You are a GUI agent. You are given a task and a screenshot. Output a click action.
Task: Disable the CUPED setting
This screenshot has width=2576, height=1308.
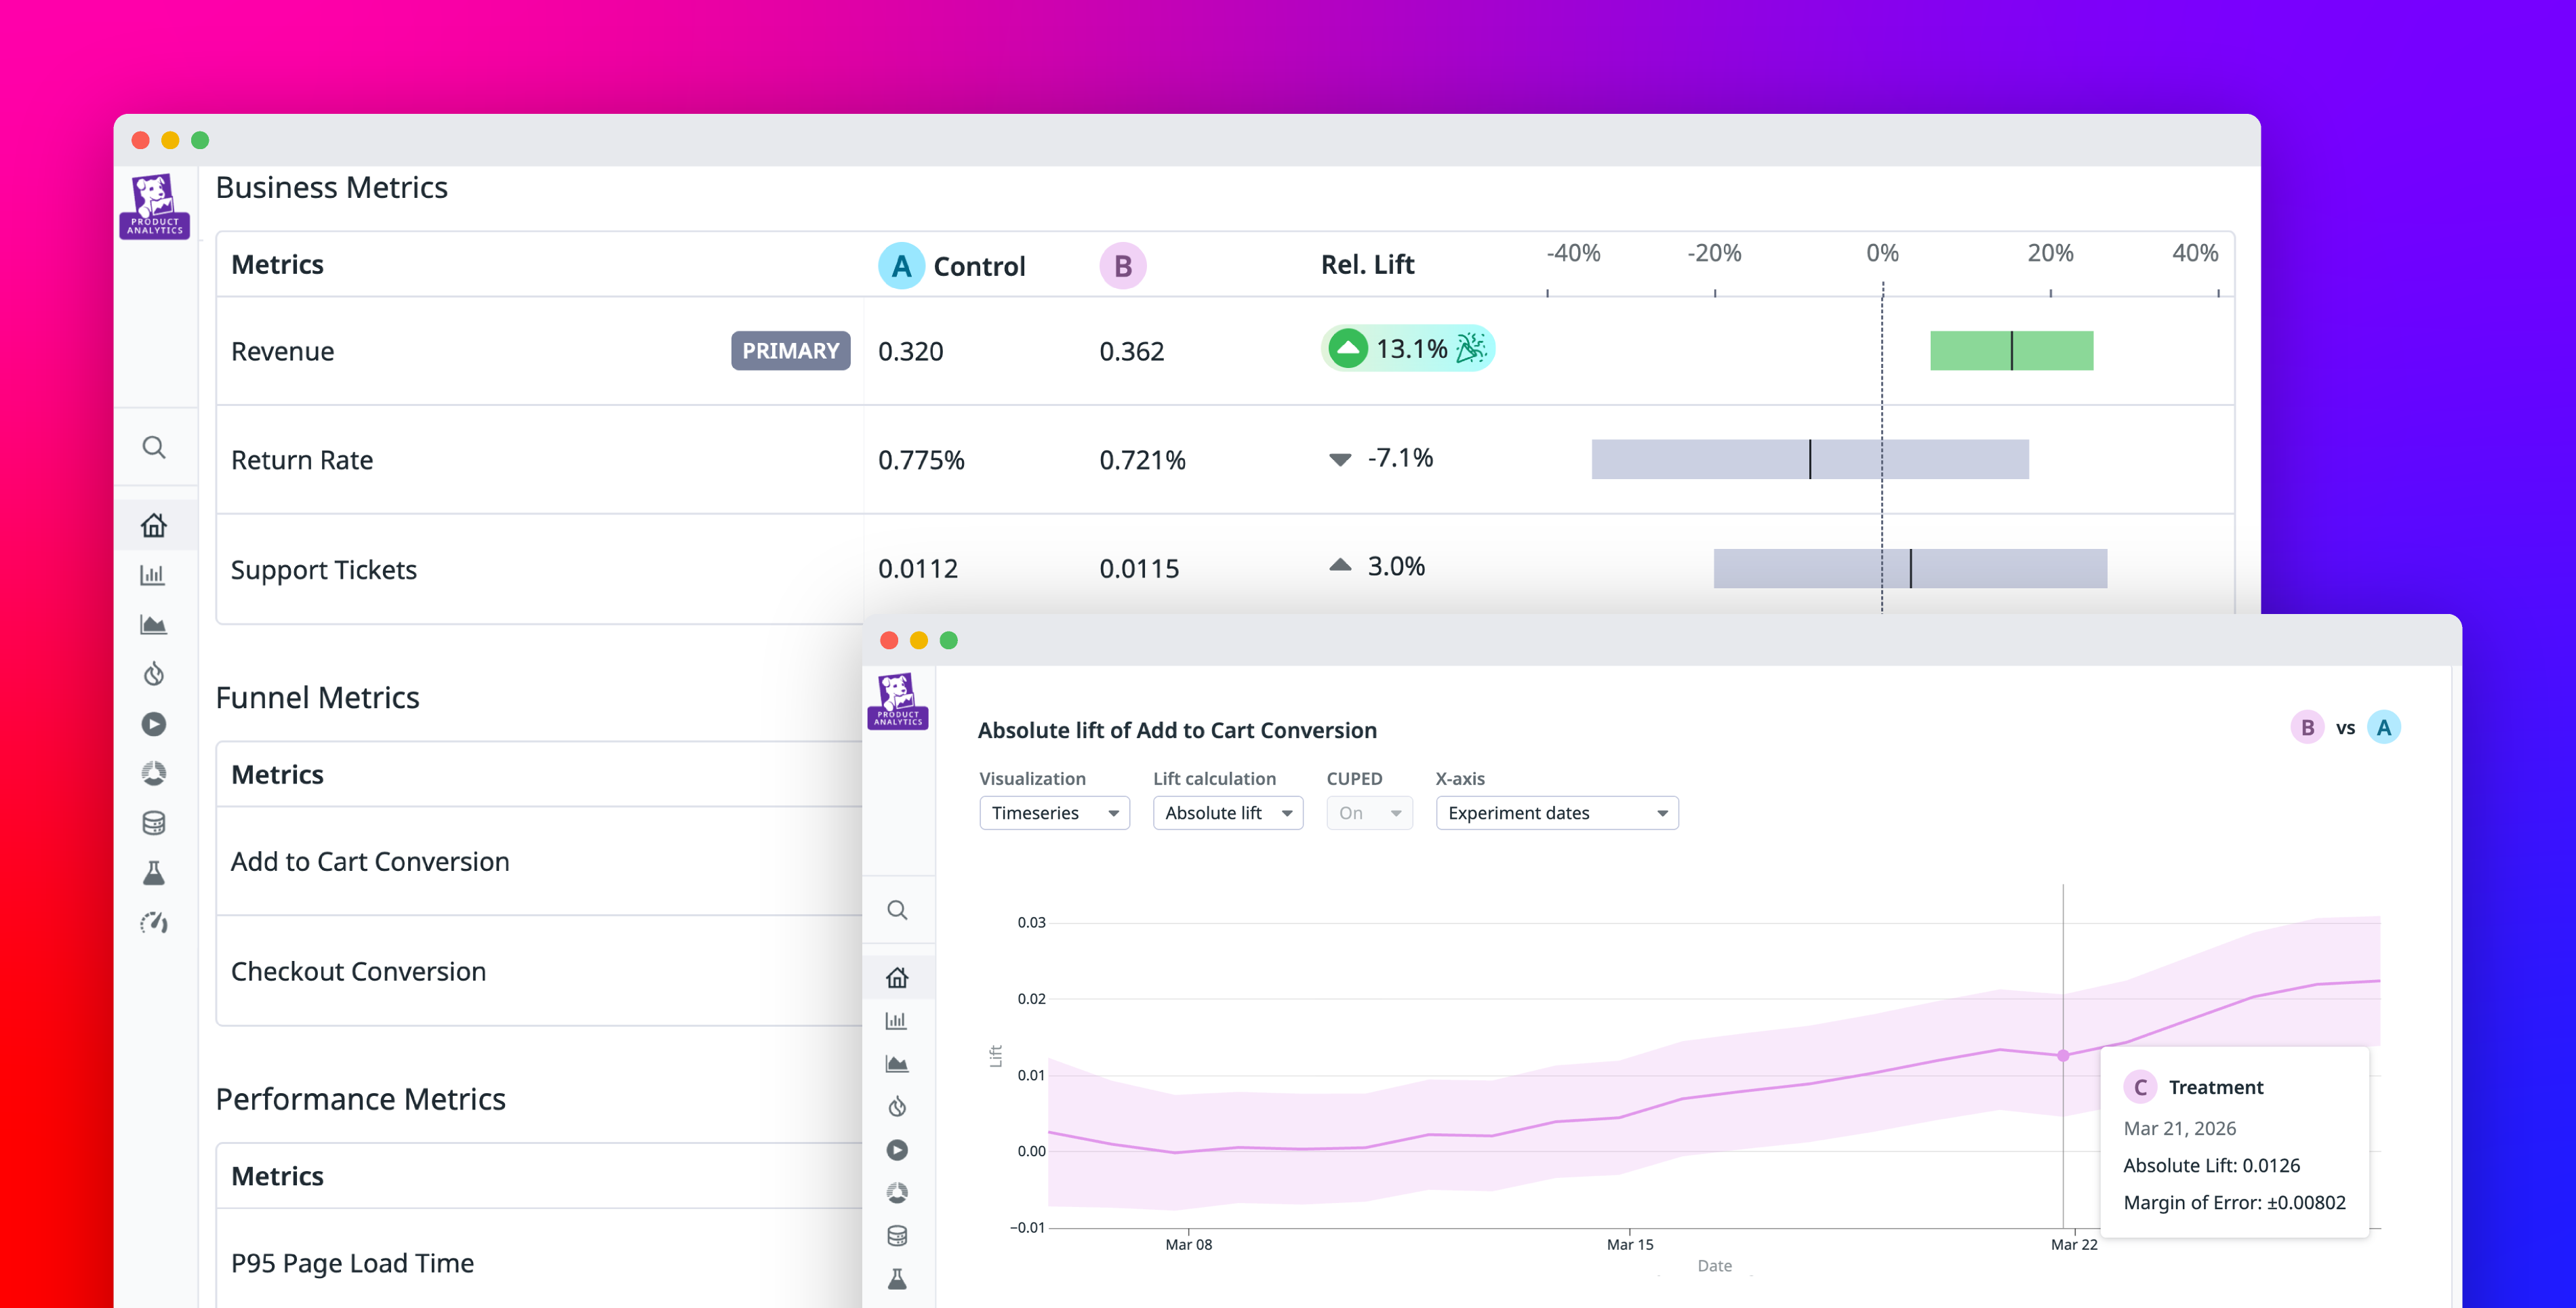1369,813
